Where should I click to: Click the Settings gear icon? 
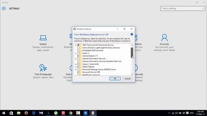(x=4, y=8)
